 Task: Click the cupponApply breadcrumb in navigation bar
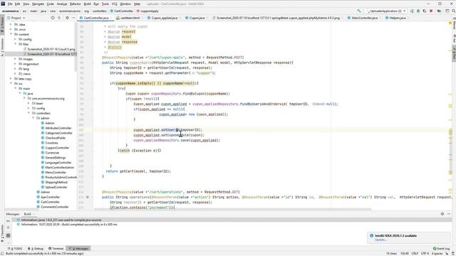tap(147, 11)
